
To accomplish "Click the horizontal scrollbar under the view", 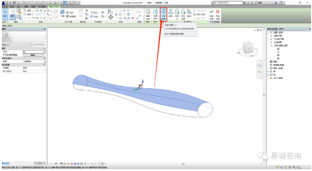I will [183, 164].
